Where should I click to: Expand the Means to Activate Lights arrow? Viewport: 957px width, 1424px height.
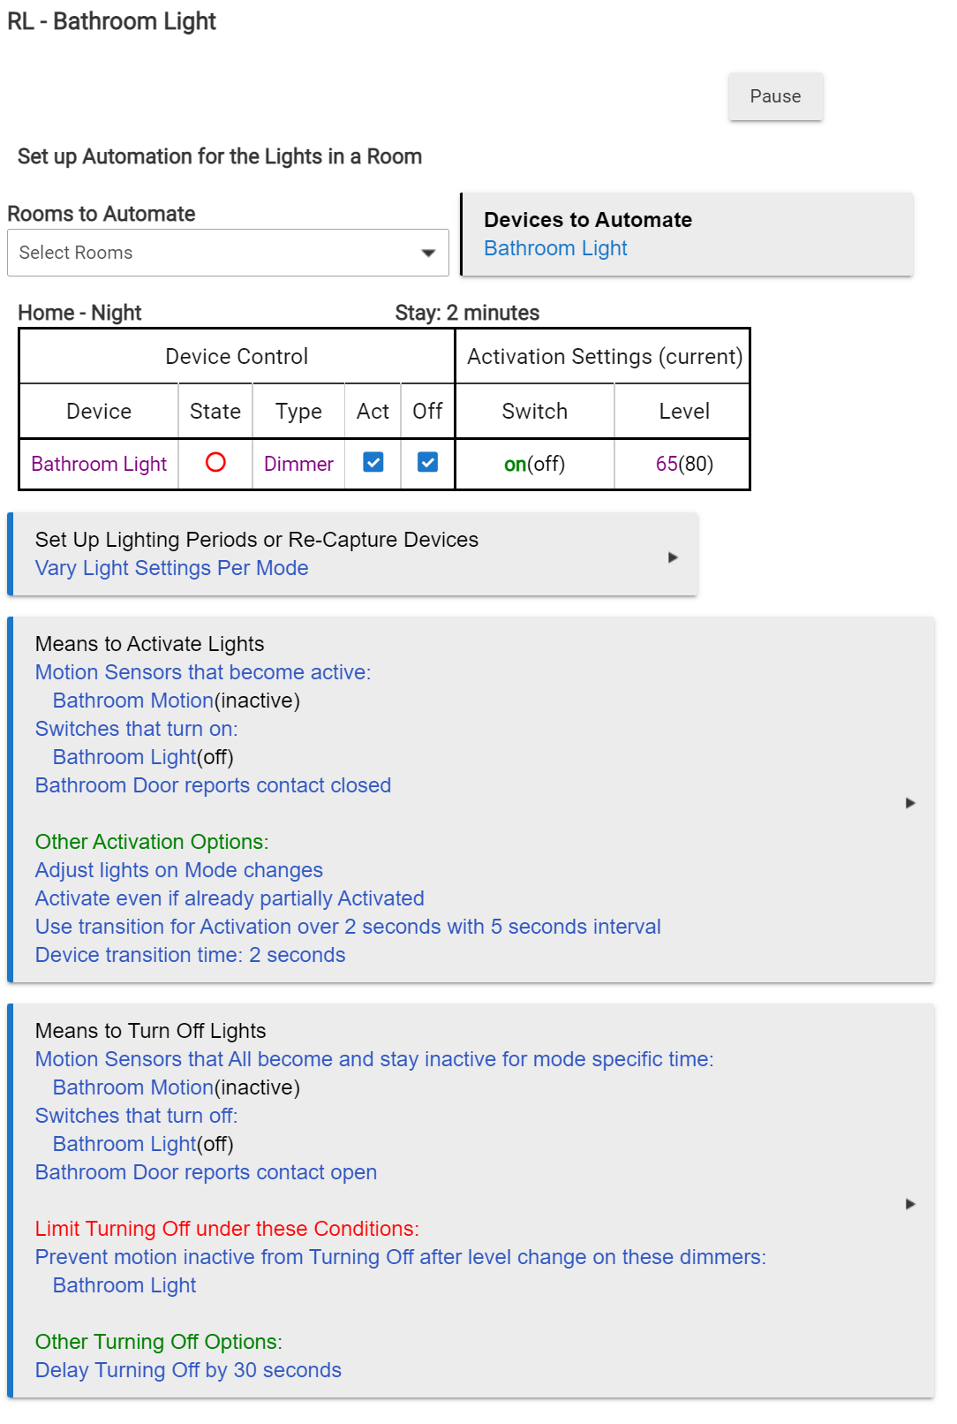pos(910,803)
